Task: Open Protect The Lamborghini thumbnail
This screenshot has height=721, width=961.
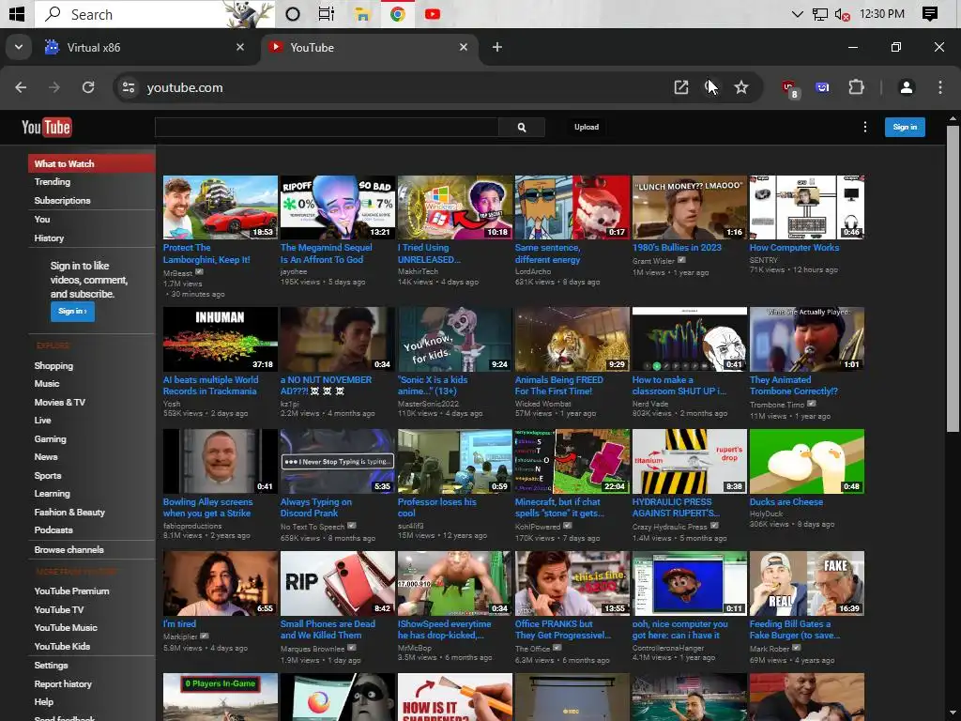Action: (220, 207)
